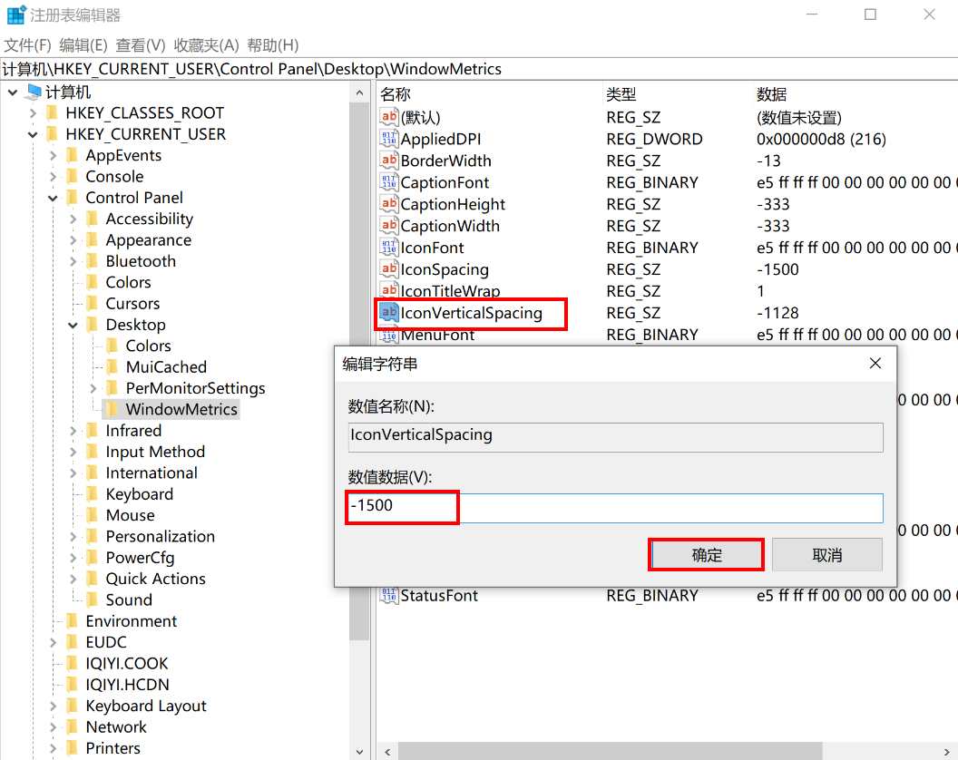958x760 pixels.
Task: Select the IconSpacing string value icon
Action: pyautogui.click(x=389, y=270)
